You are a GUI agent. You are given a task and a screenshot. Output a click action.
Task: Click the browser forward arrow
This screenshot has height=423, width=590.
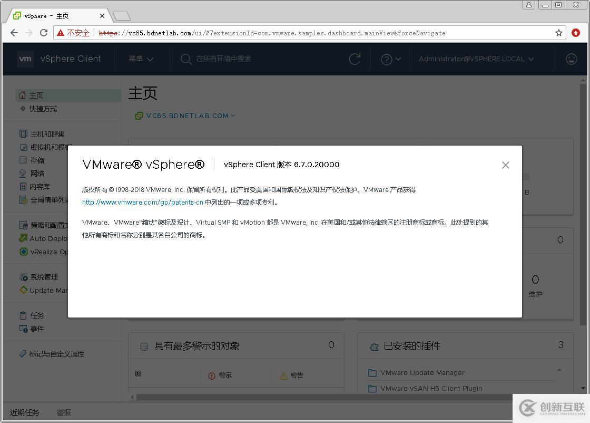29,33
